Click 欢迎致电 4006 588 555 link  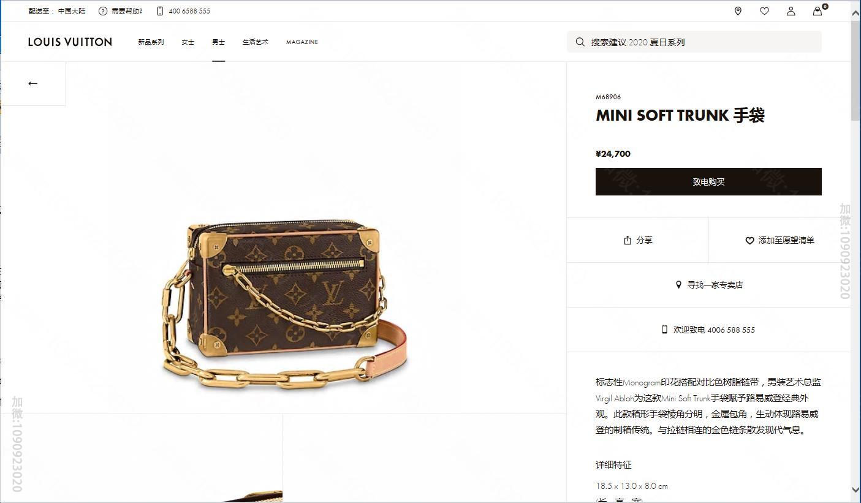coord(708,330)
